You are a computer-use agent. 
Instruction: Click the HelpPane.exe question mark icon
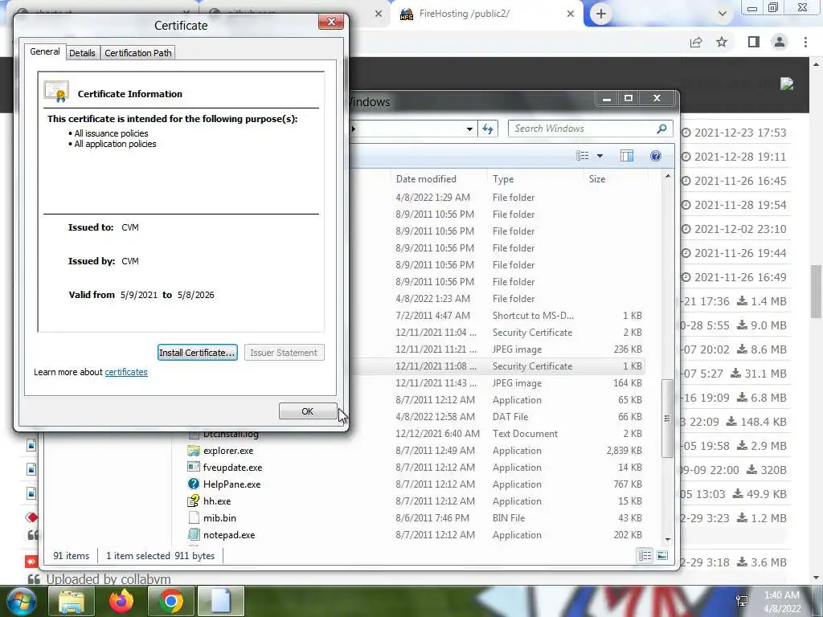point(194,484)
